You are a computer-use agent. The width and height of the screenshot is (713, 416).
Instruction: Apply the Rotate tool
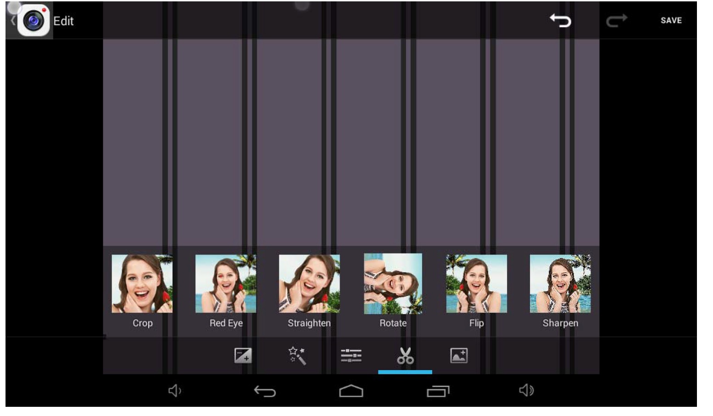(x=393, y=284)
